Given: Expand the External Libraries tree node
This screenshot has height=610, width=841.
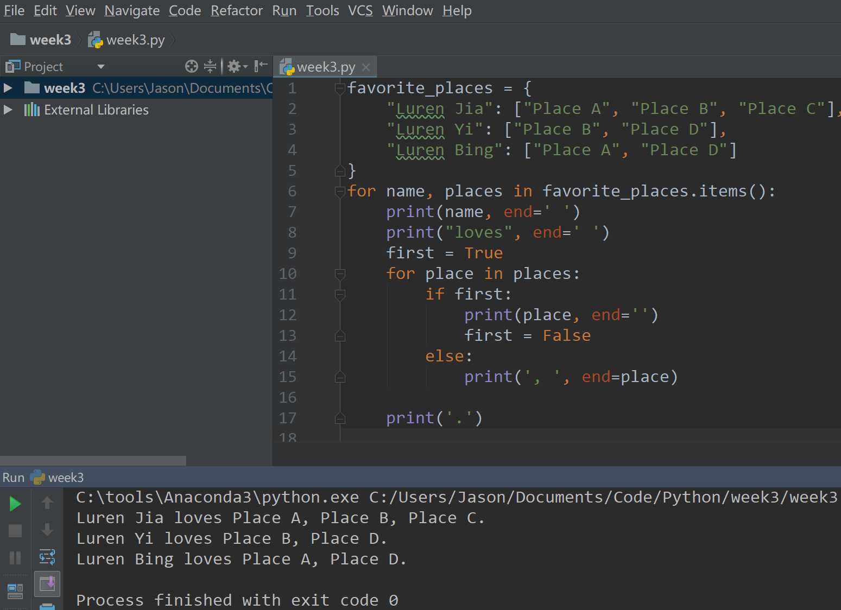Looking at the screenshot, I should point(8,110).
